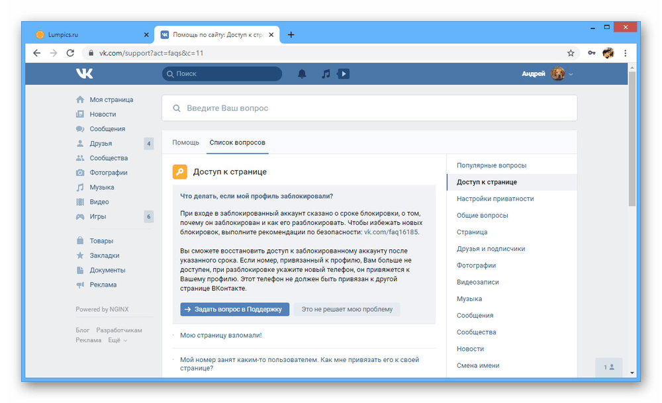Expand the Андрей account dropdown arrow
Viewport: 662px width, 403px height.
571,74
